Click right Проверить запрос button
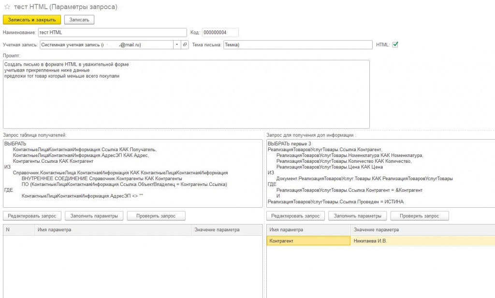The image size is (495, 298). click(419, 216)
